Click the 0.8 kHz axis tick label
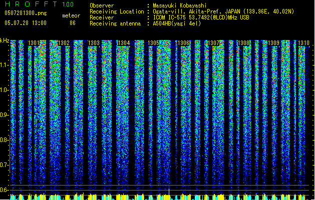The width and height of the screenshot is (315, 200). (4, 140)
